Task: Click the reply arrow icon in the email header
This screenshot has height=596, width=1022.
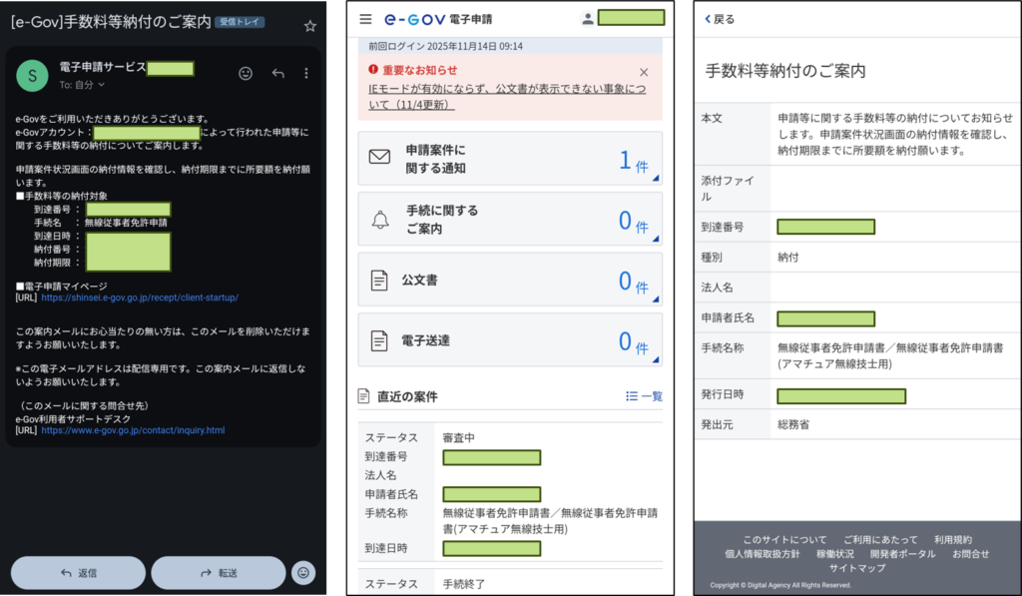Action: coord(277,73)
